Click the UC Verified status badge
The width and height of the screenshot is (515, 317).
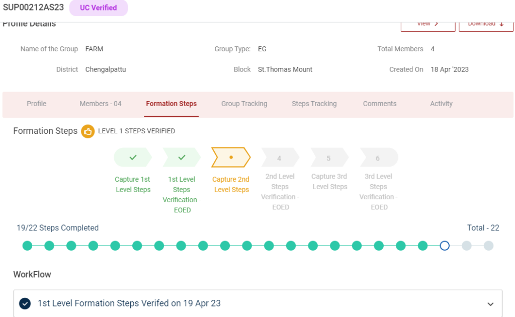[98, 8]
